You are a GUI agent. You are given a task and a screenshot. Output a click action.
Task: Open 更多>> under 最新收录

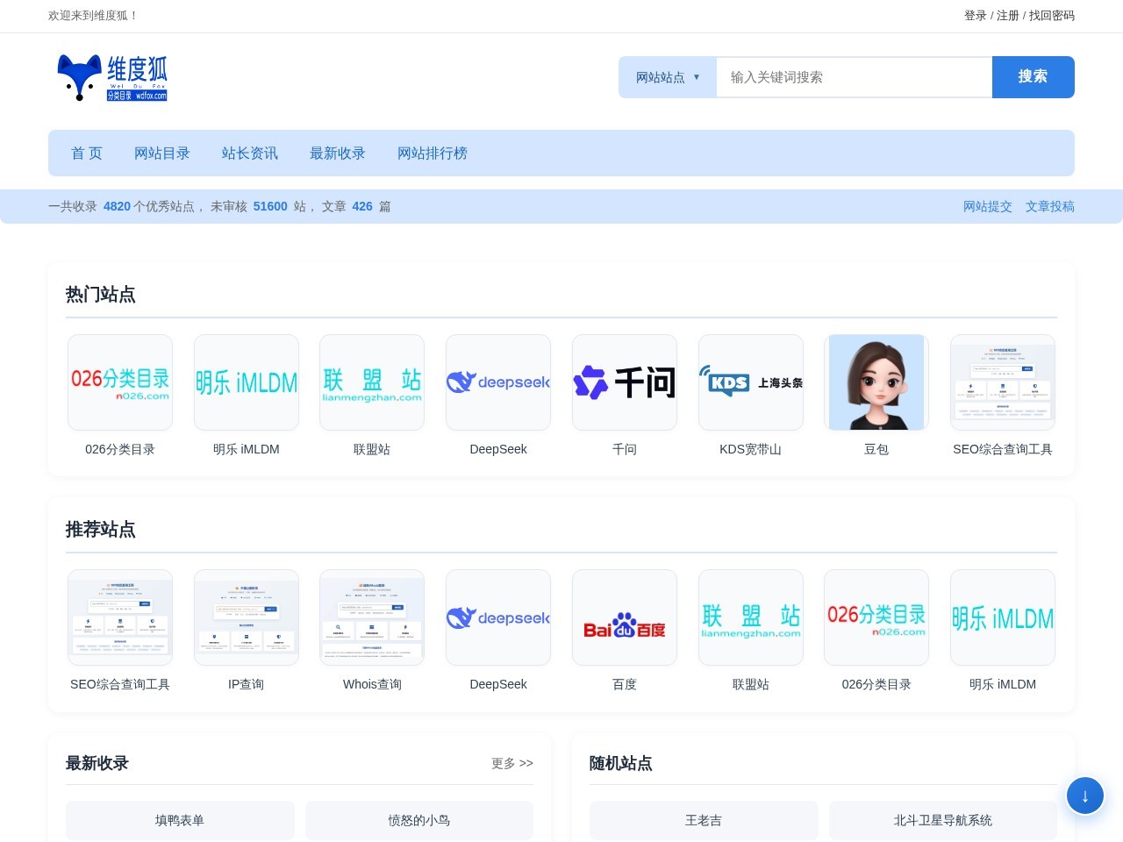pyautogui.click(x=511, y=763)
